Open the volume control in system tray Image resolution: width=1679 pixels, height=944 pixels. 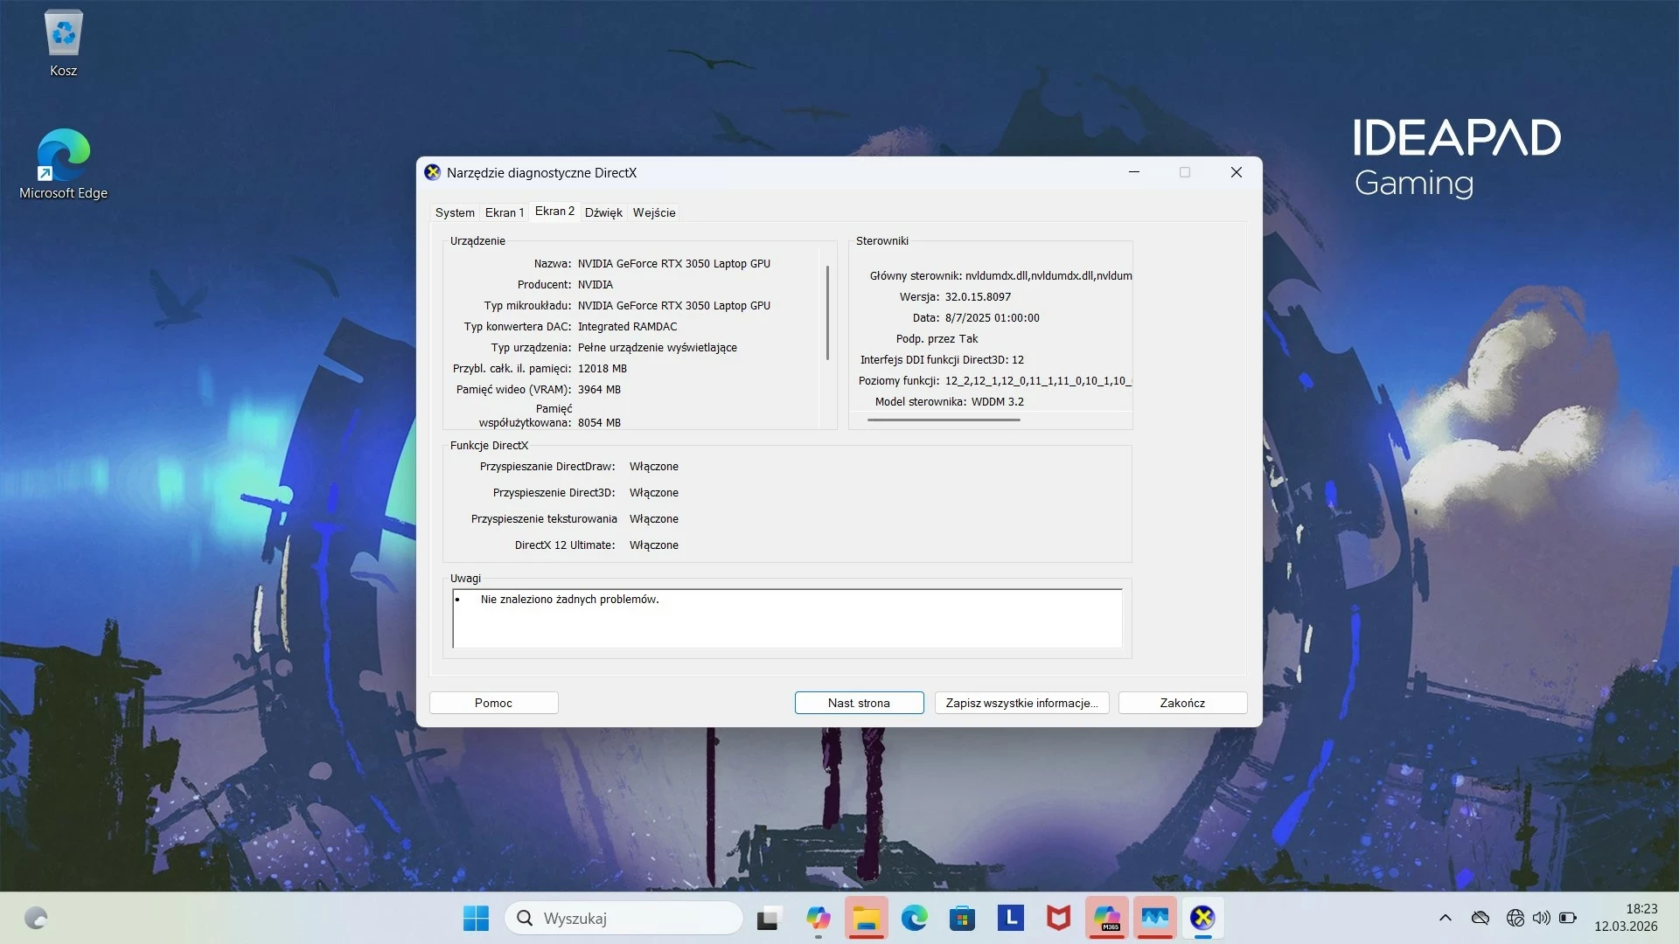click(1540, 918)
